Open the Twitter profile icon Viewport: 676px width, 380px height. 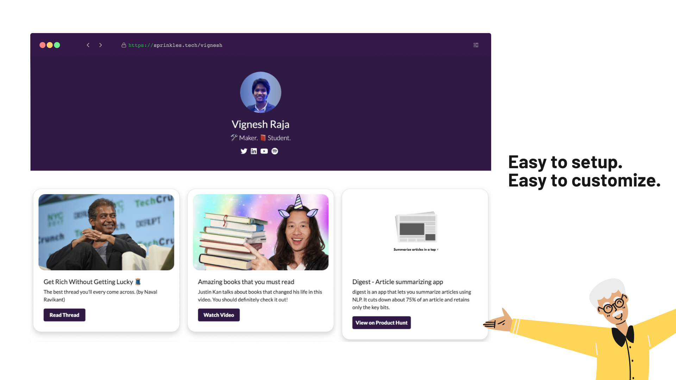pos(244,151)
